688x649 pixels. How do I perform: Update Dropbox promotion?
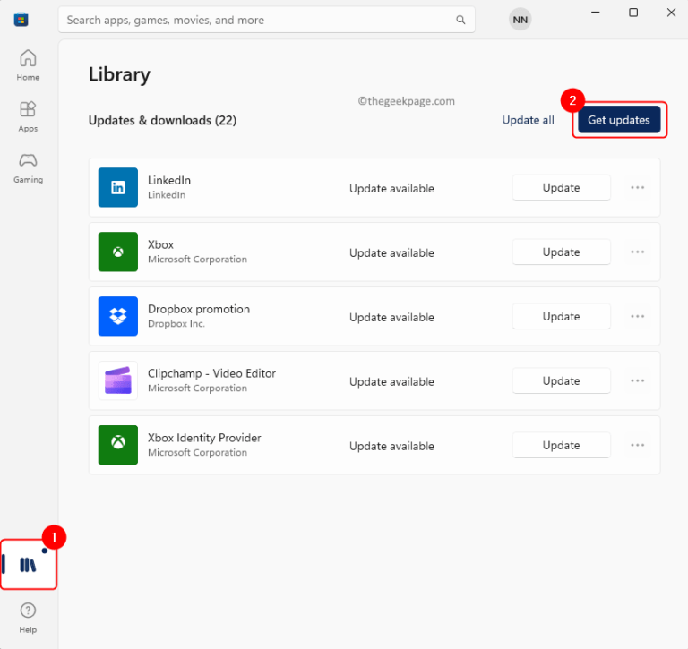[x=561, y=316]
